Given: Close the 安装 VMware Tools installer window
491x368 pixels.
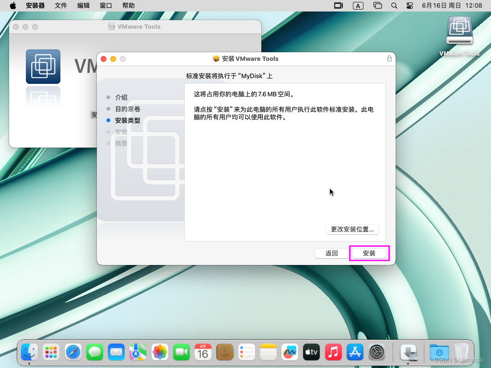Looking at the screenshot, I should (x=104, y=59).
